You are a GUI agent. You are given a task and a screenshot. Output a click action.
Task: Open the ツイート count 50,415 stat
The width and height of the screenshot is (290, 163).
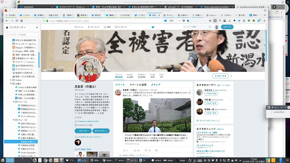point(119,76)
